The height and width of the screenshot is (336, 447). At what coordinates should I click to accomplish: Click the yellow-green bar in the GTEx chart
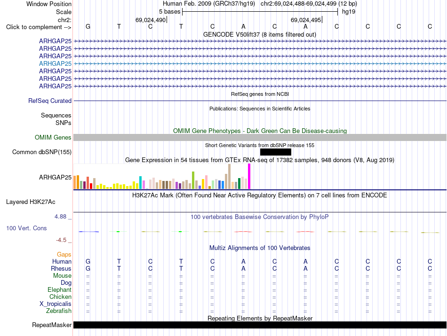click(x=193, y=180)
